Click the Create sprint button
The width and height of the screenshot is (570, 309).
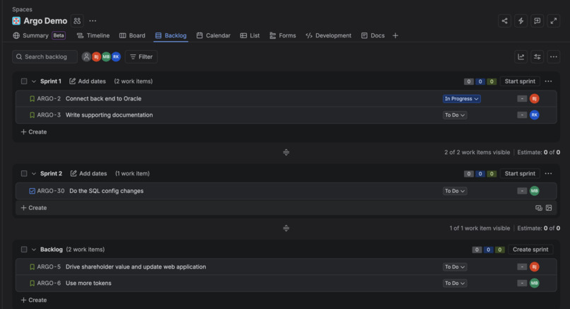[x=530, y=250]
